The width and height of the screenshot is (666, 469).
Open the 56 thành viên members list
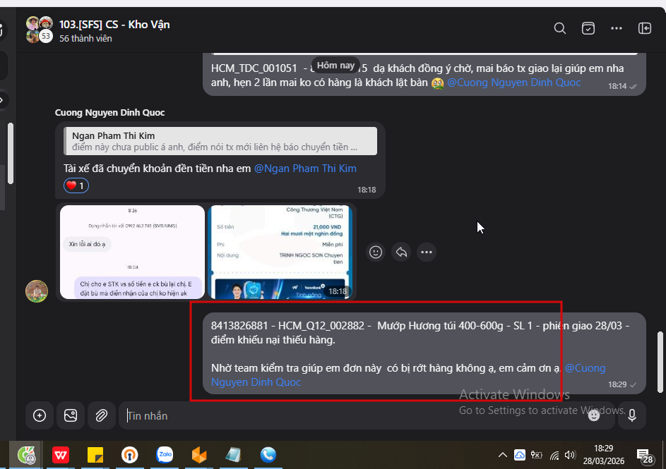pyautogui.click(x=85, y=39)
